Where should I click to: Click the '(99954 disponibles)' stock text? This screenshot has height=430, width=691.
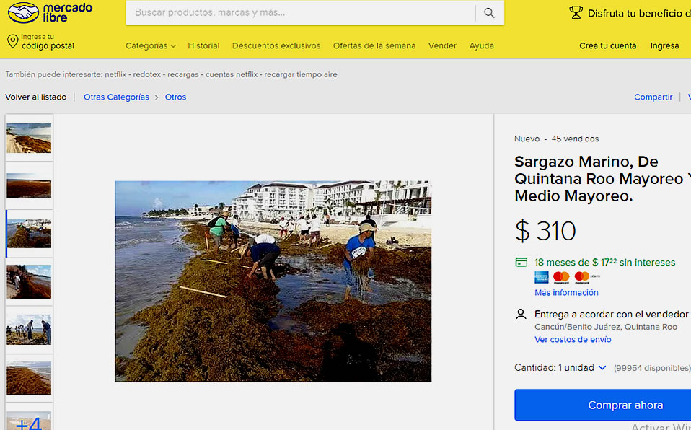click(652, 368)
